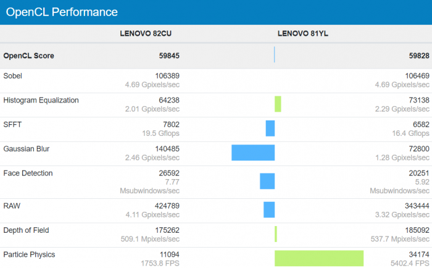Click the Depth of Field row label
This screenshot has height=268, width=432.
pos(26,230)
